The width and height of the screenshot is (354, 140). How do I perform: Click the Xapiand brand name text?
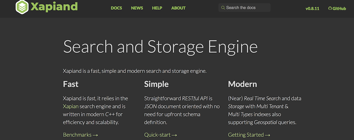(x=54, y=6)
